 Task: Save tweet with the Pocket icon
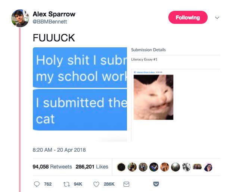[x=156, y=184]
